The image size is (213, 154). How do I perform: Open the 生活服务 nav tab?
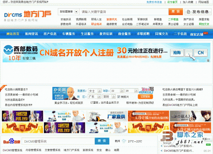(87, 34)
